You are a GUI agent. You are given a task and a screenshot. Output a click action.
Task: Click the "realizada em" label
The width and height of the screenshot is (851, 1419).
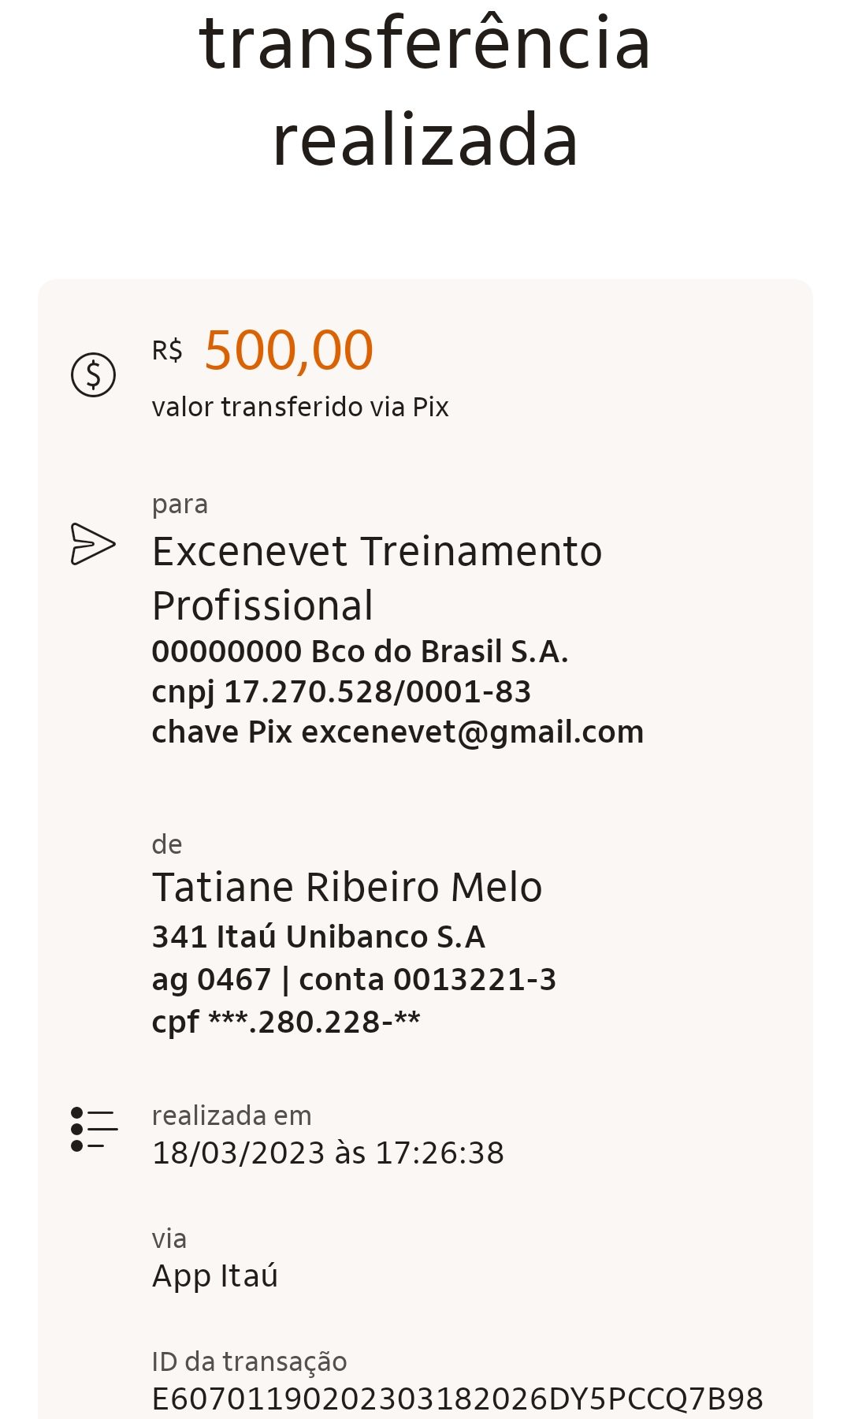(232, 1115)
